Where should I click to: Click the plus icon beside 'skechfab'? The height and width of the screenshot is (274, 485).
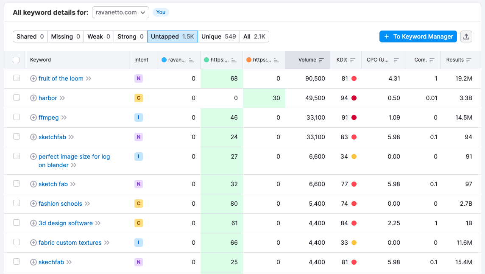pos(33,262)
